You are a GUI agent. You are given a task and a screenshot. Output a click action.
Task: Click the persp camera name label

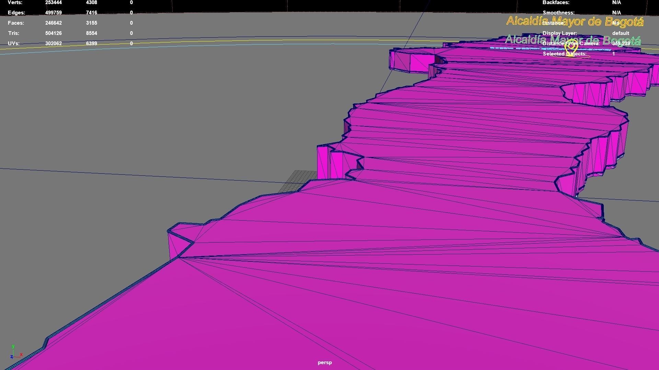click(325, 362)
